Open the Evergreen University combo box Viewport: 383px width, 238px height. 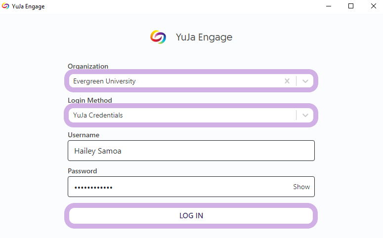pos(173,81)
